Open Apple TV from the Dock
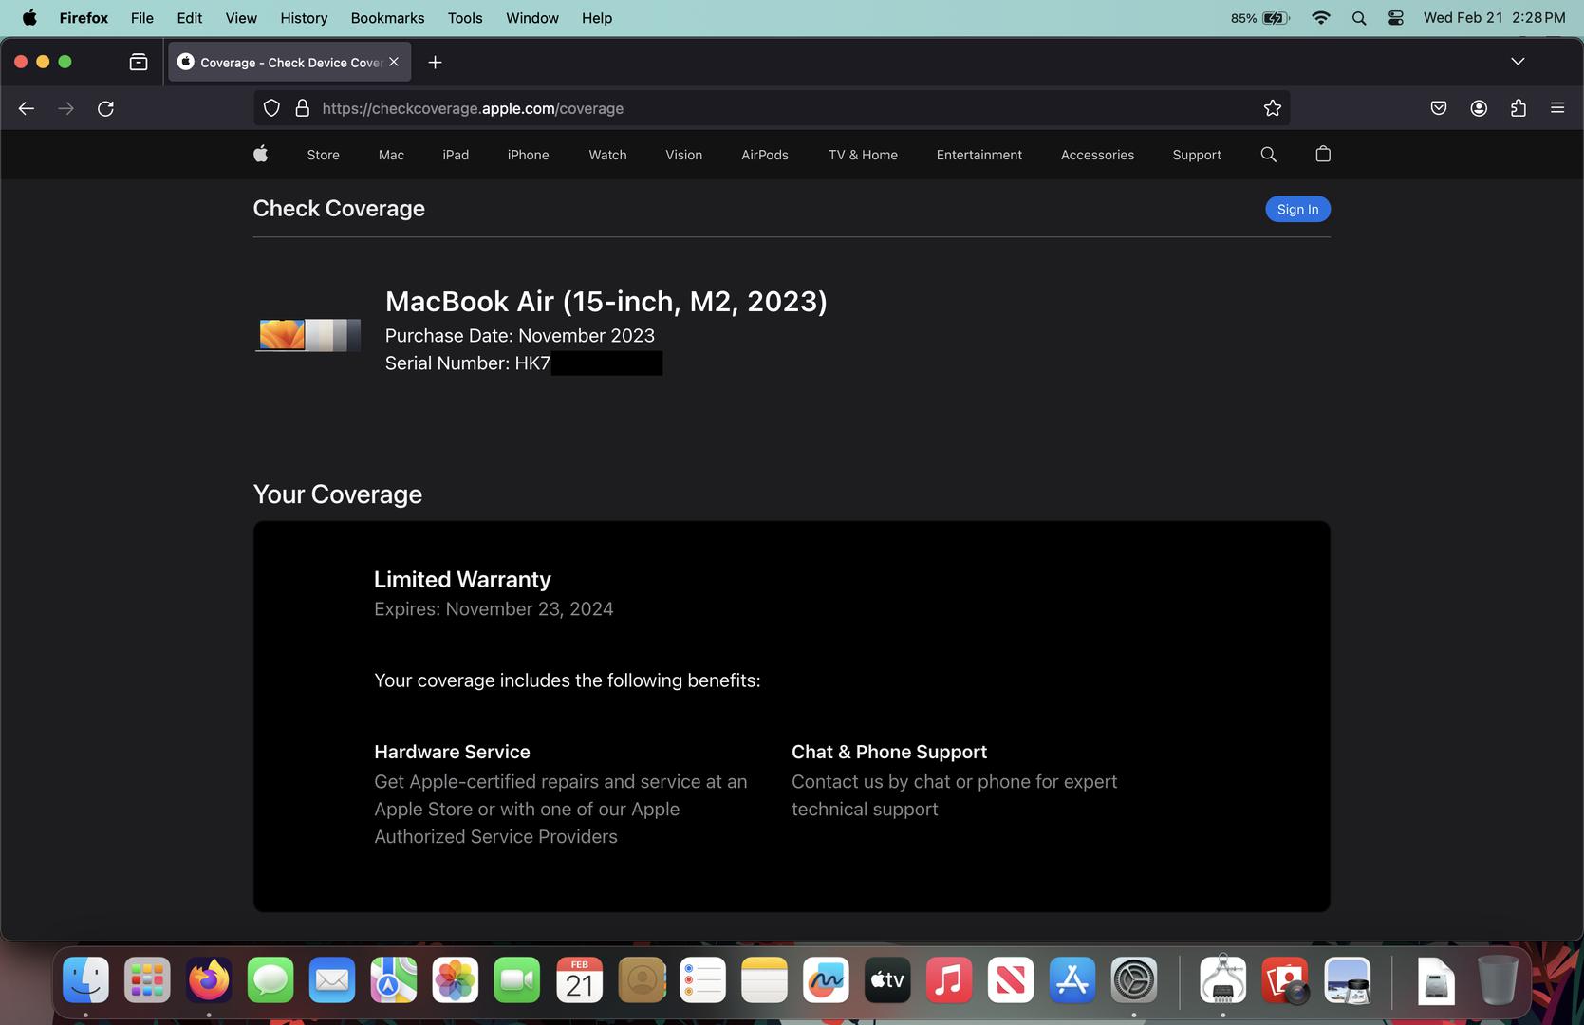 pyautogui.click(x=887, y=980)
